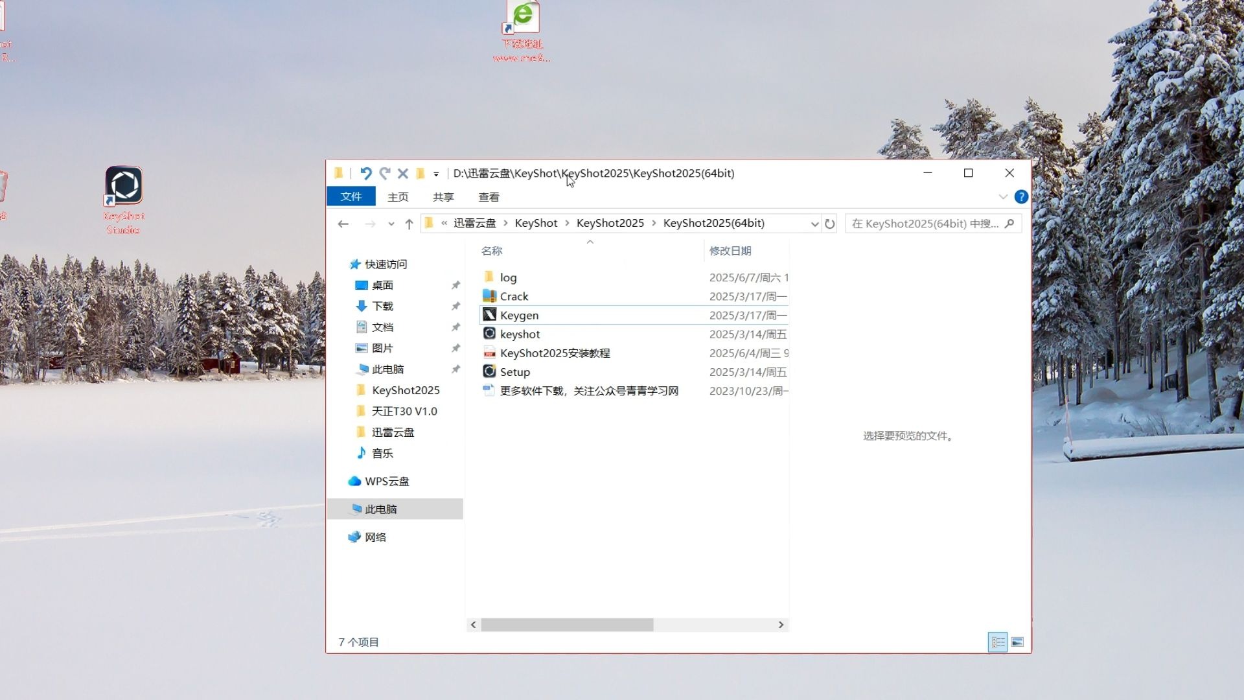Image resolution: width=1244 pixels, height=700 pixels.
Task: Unpin 桌面 using its pin icon
Action: [x=455, y=285]
